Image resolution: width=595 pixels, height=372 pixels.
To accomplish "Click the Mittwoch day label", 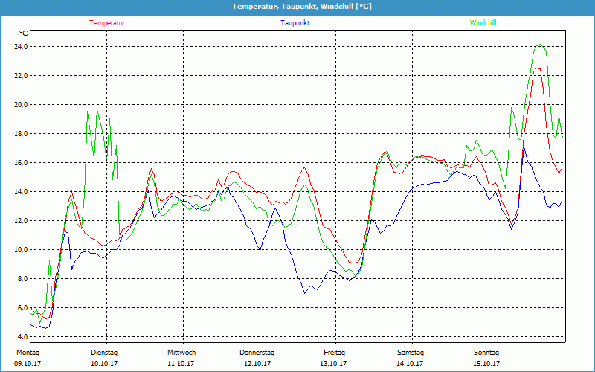I will click(181, 353).
